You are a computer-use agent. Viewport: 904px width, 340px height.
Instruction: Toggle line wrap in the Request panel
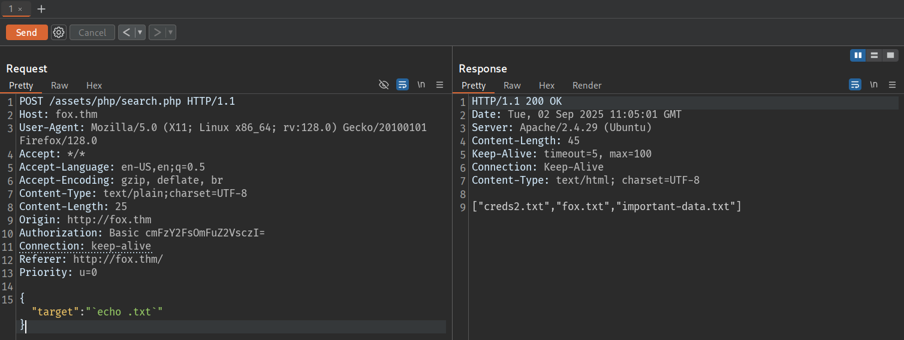coord(402,85)
